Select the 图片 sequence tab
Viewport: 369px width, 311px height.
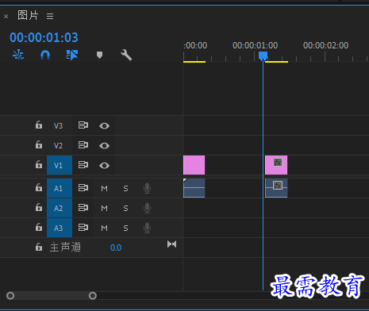(28, 15)
